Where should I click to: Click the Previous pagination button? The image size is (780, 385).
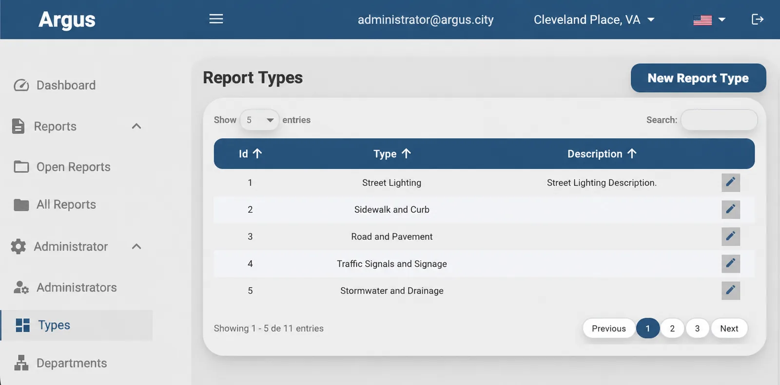[609, 329]
